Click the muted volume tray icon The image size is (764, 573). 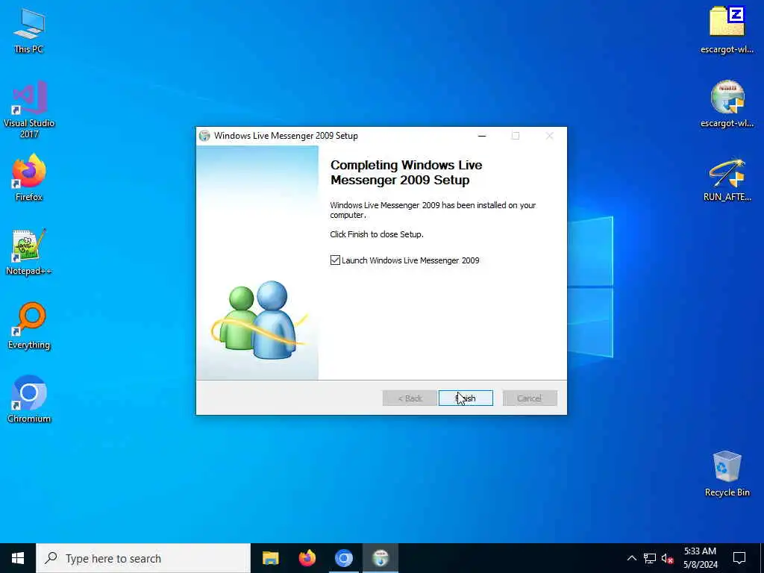pos(667,558)
